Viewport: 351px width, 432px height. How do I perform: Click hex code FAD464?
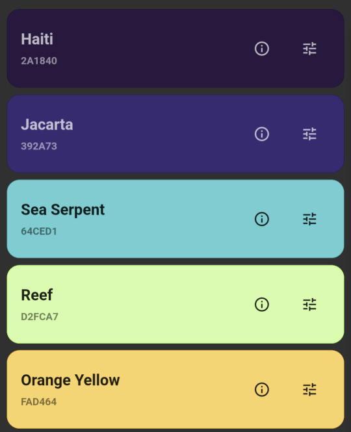point(39,401)
